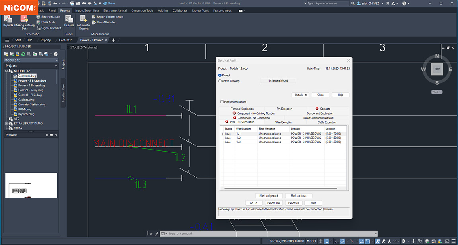458x245 pixels.
Task: Click the Mark as Ignored button
Action: [269, 196]
